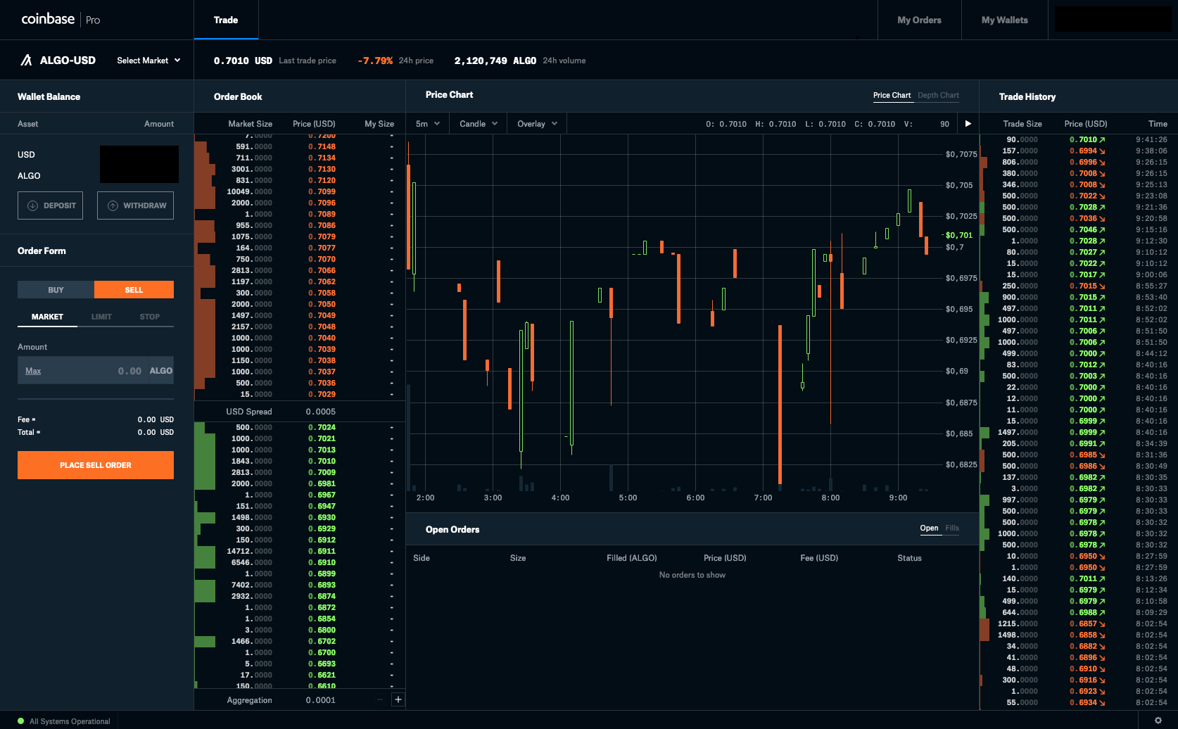The image size is (1178, 729).
Task: Open My Wallets
Action: (1004, 20)
